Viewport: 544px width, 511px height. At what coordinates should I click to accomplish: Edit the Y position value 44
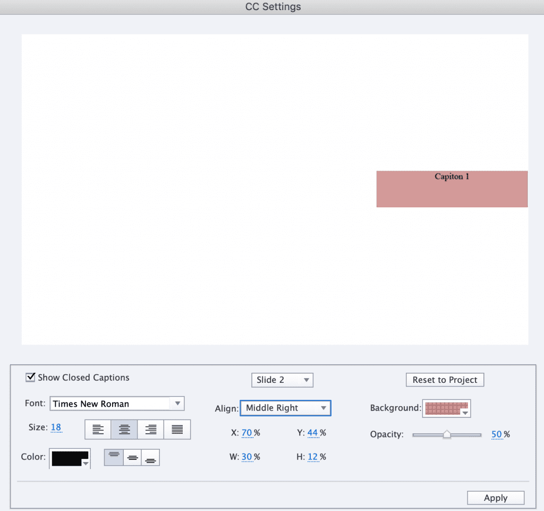312,433
